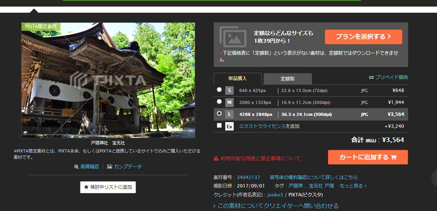Click the Ex extra license badge
Viewport: 437px width, 211px height.
click(x=229, y=126)
